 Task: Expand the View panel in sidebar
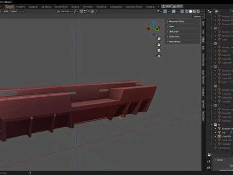click(183, 26)
